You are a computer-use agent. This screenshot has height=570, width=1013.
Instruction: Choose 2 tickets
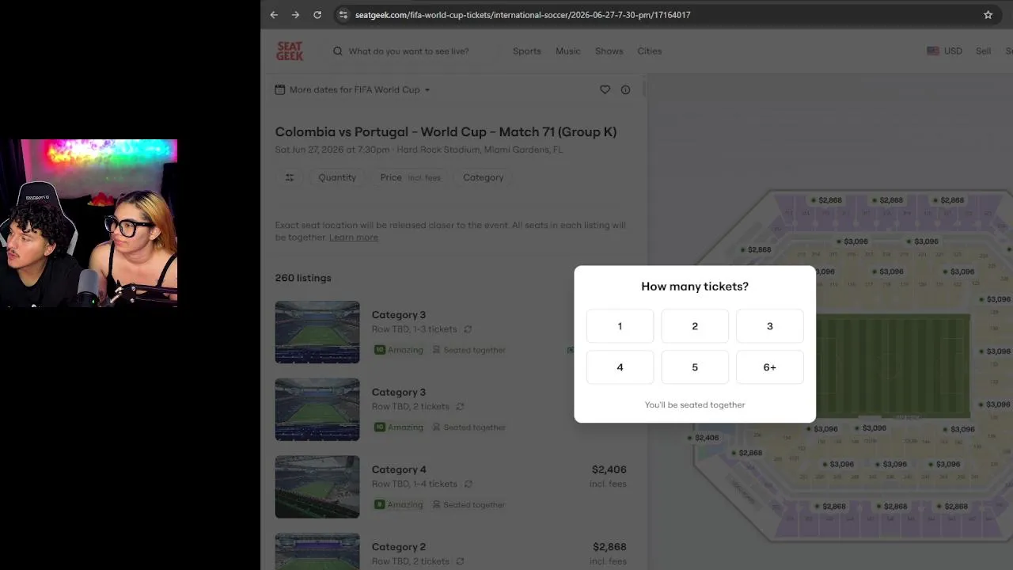tap(695, 326)
